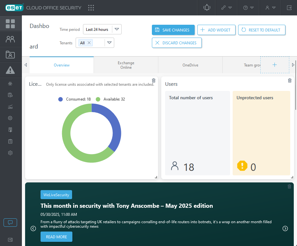Viewport: 297px width, 246px height.
Task: Open the OneDrive dashboard tab
Action: 190,65
